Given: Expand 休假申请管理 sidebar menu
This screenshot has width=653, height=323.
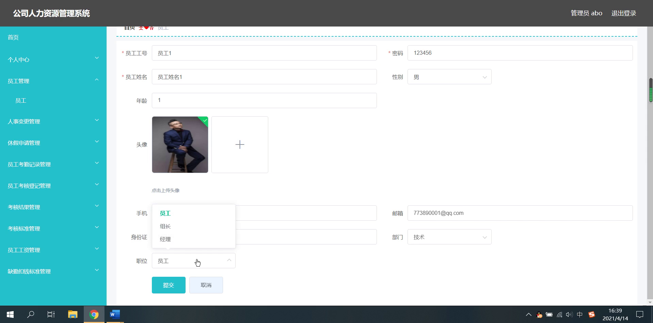Looking at the screenshot, I should tap(53, 143).
